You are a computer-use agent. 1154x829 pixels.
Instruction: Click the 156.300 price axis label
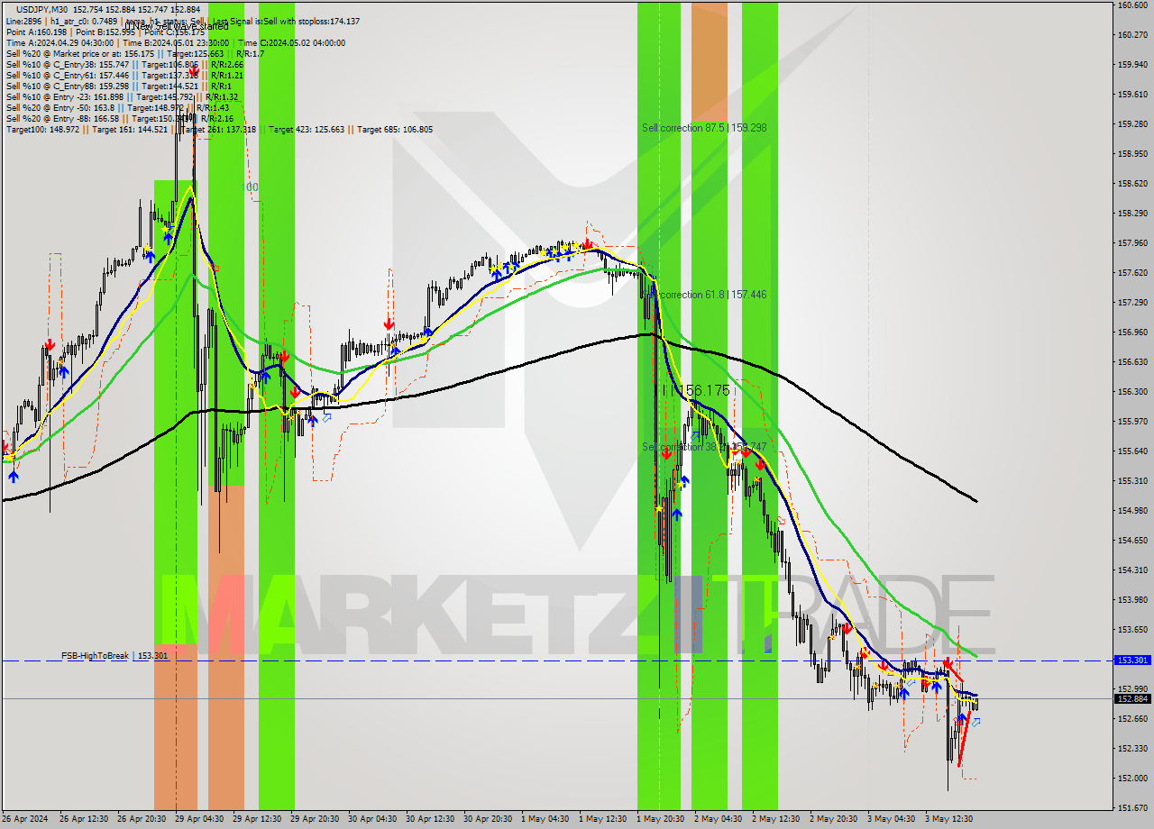[1132, 391]
